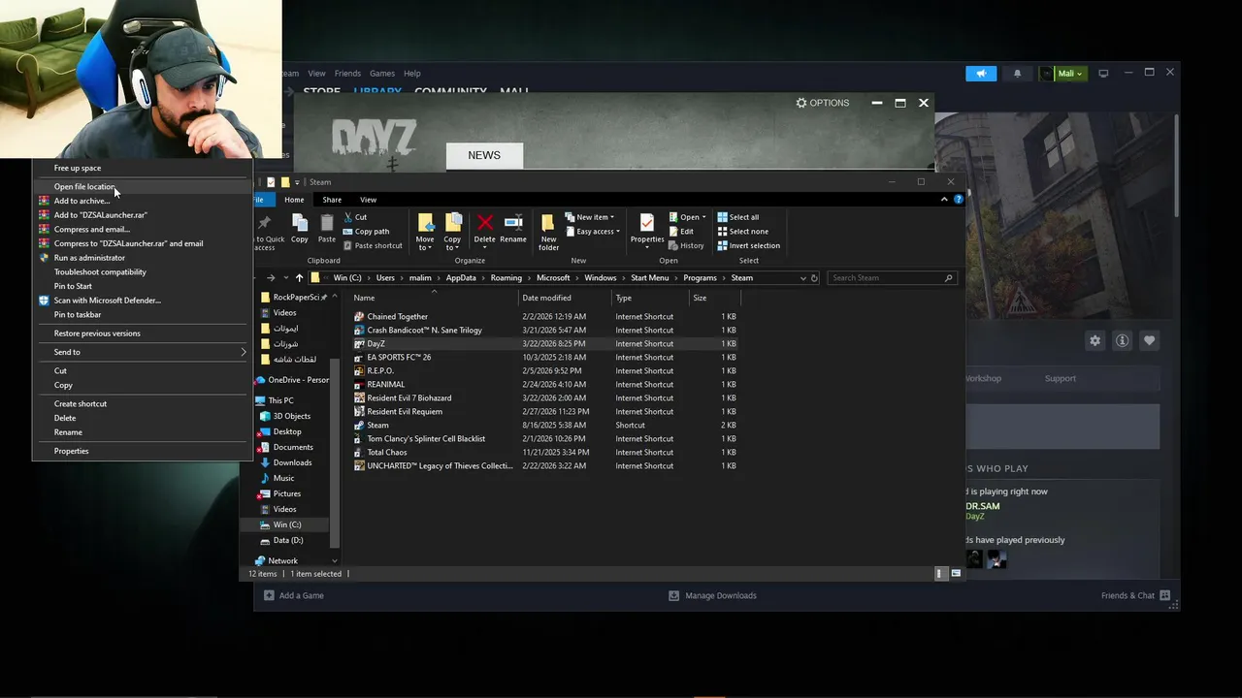This screenshot has height=698, width=1242.
Task: Click the Rename ribbon icon
Action: [513, 229]
